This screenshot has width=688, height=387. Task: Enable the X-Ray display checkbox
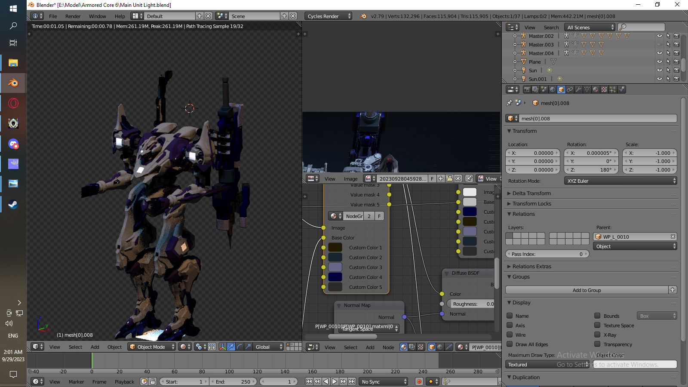[x=597, y=335]
